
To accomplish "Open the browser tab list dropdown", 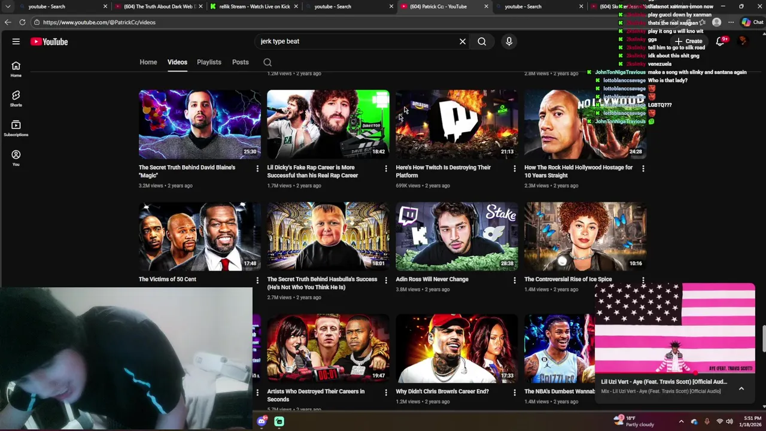I will tap(8, 7).
